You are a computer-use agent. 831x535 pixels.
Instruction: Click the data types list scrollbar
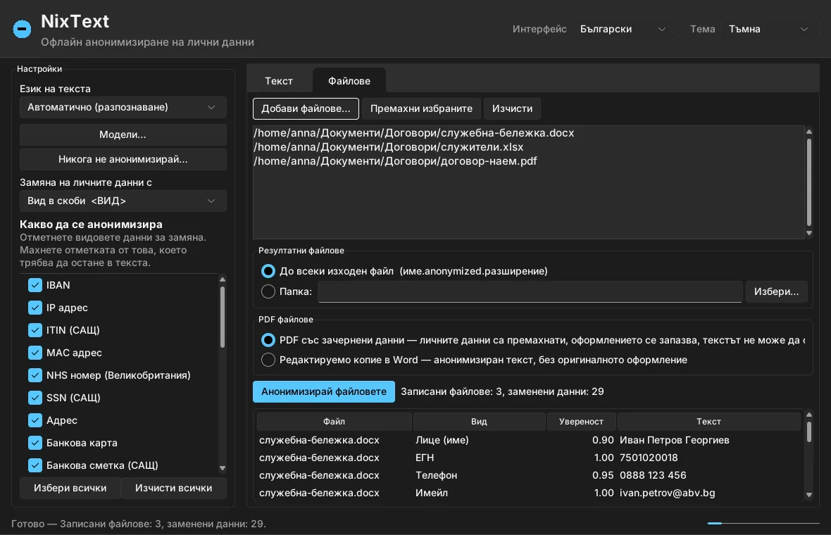coord(223,317)
